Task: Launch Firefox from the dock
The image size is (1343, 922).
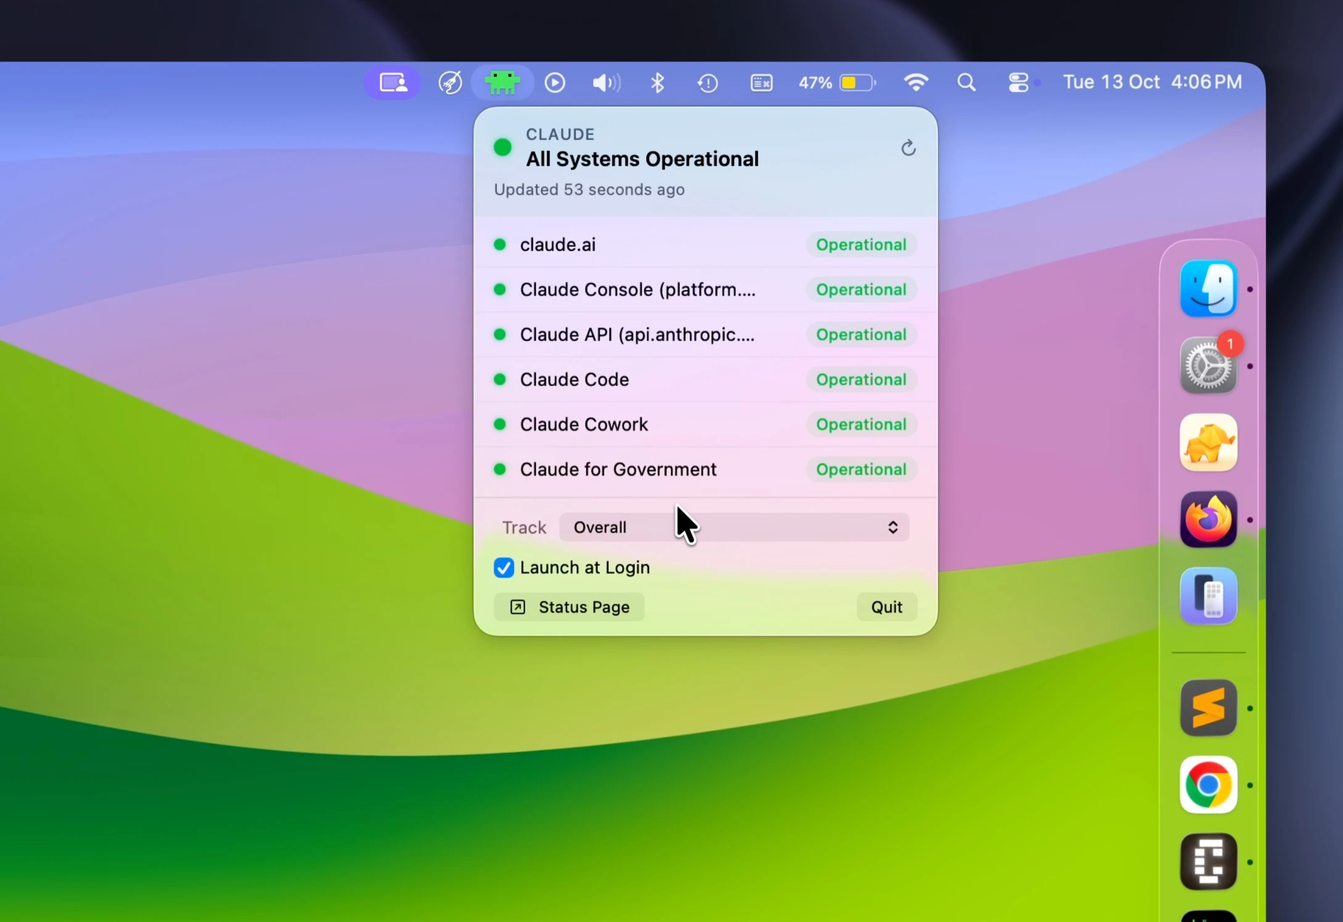Action: click(x=1208, y=519)
